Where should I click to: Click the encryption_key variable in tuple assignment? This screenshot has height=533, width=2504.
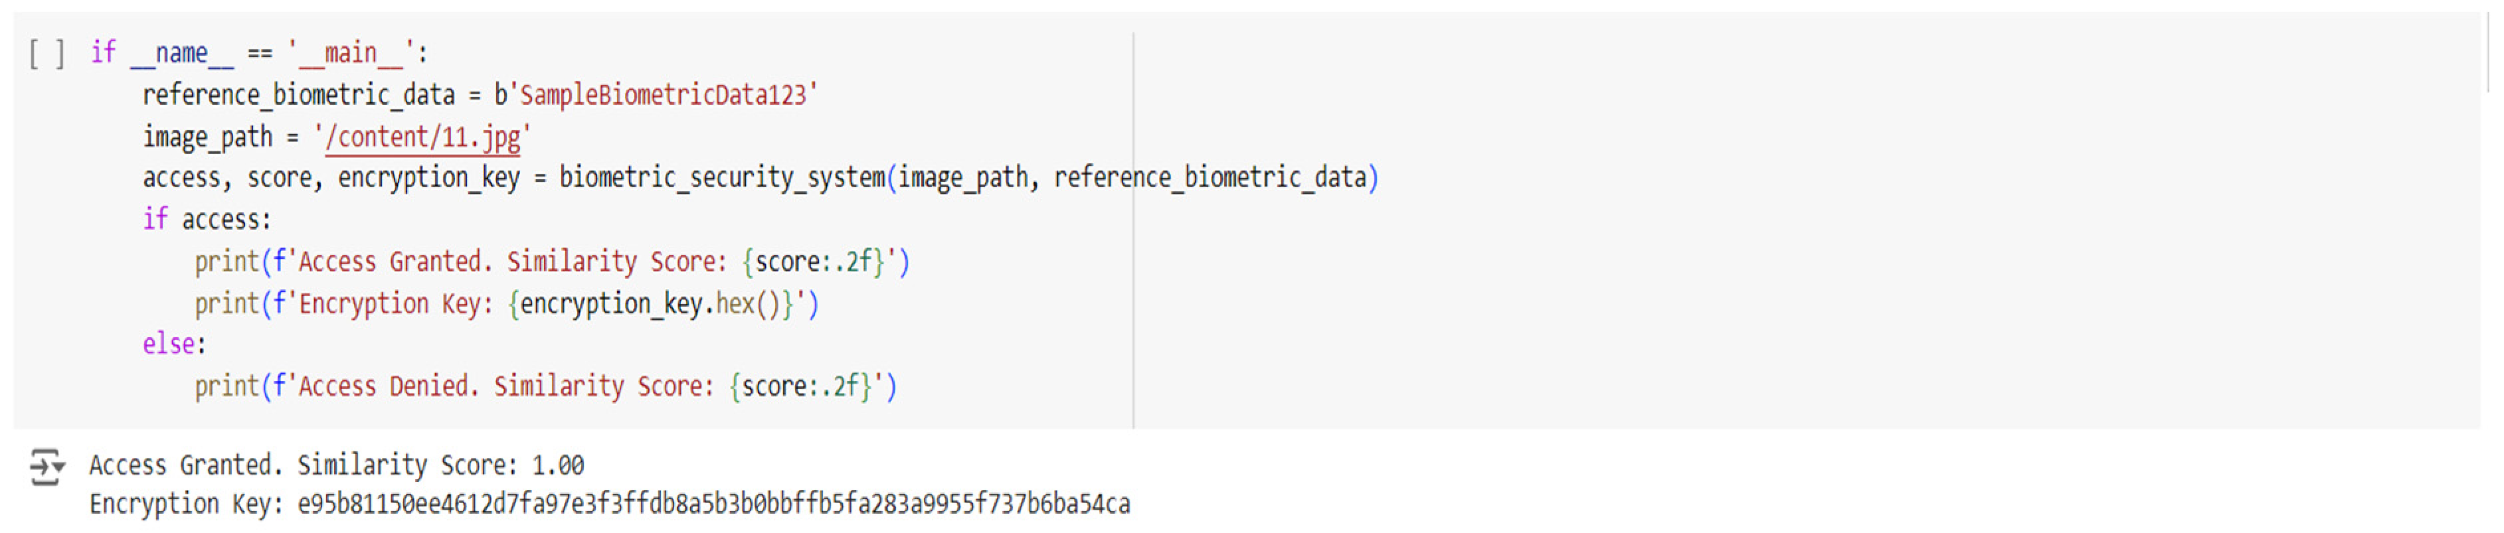[x=428, y=178]
